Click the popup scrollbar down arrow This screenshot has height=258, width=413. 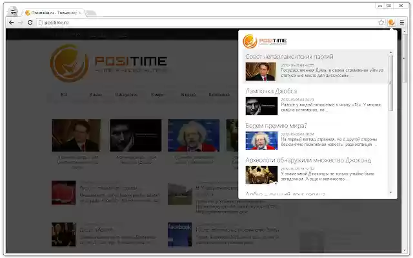[x=390, y=192]
